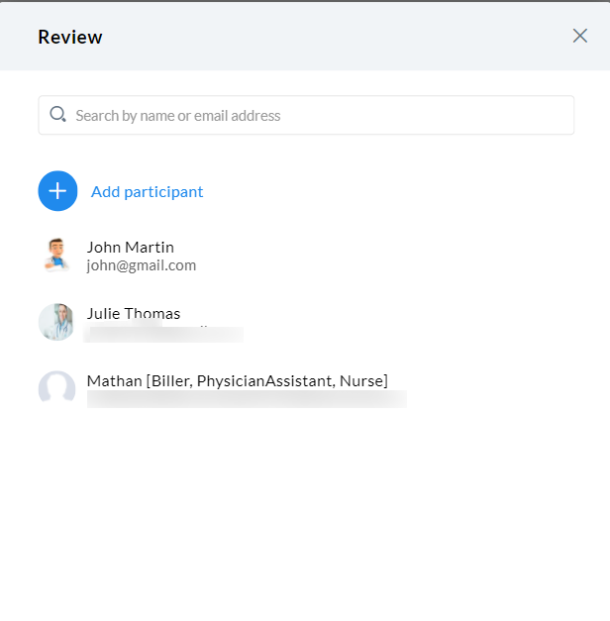Click email john@gmail.com
The height and width of the screenshot is (621, 610).
pyautogui.click(x=142, y=265)
